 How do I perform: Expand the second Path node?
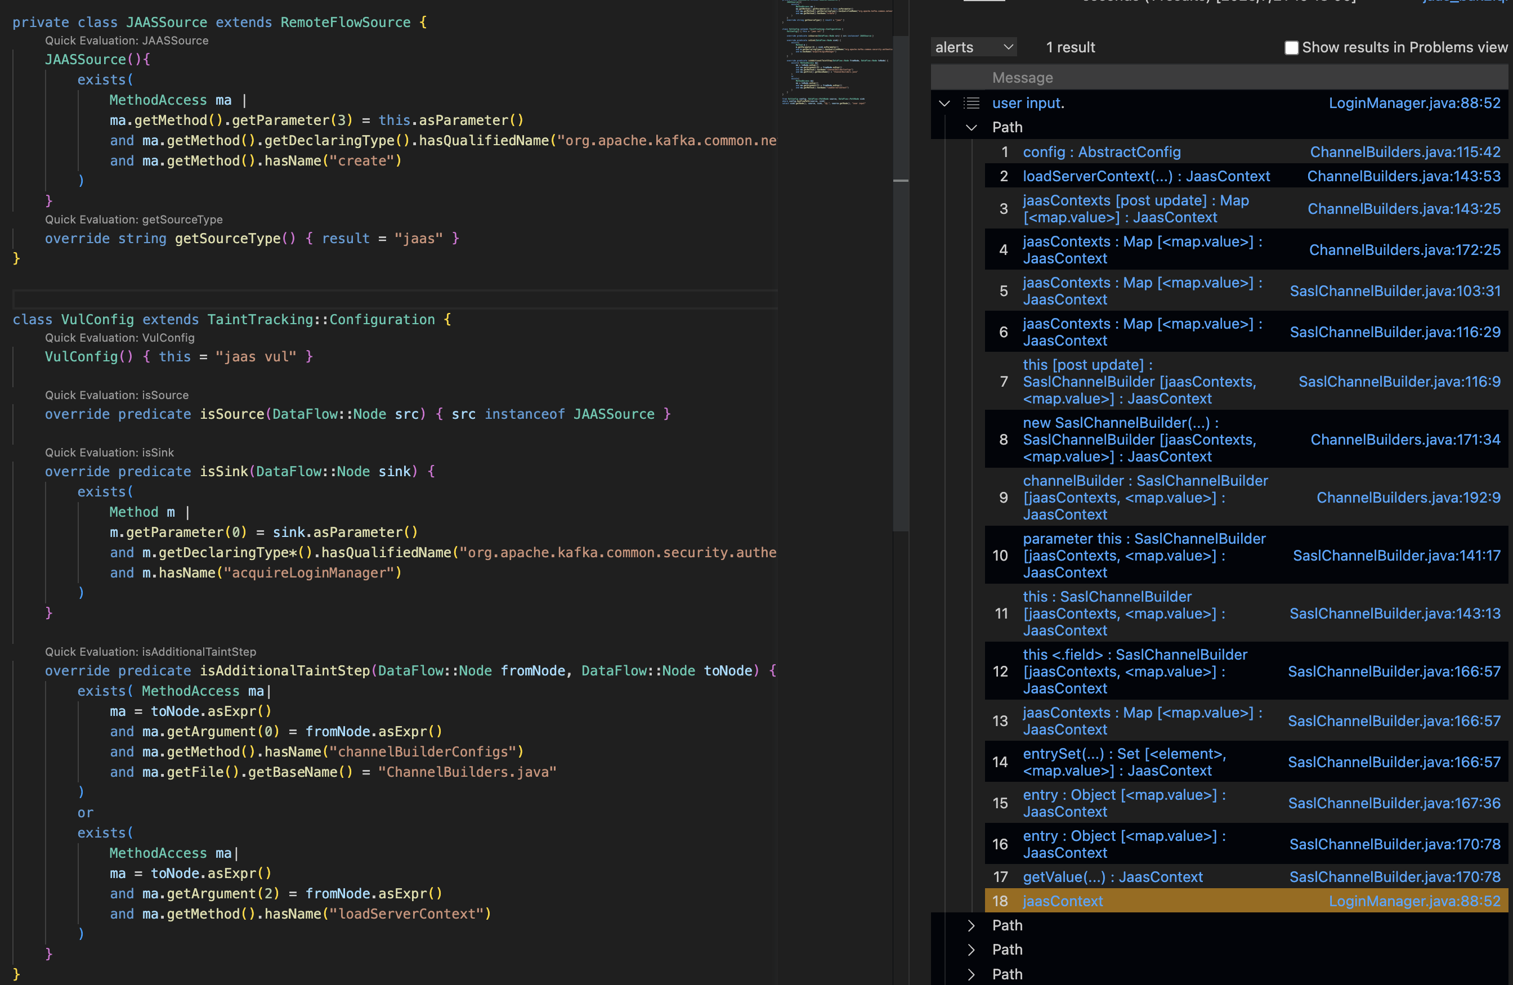point(972,925)
